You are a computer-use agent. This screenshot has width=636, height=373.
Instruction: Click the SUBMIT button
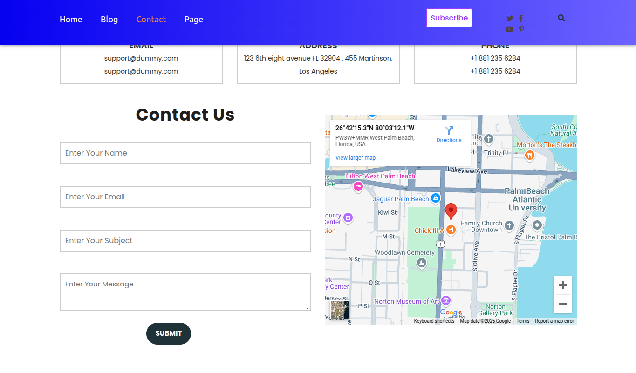tap(169, 333)
